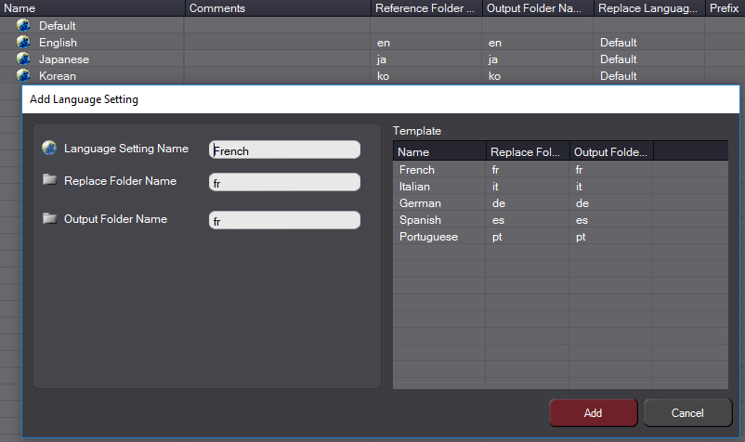Click folder icon next to Replace Folder Name
This screenshot has width=745, height=442.
tap(49, 179)
